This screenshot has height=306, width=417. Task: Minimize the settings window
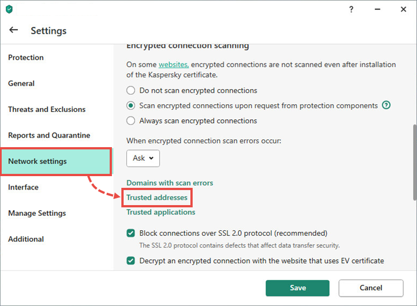pyautogui.click(x=377, y=9)
